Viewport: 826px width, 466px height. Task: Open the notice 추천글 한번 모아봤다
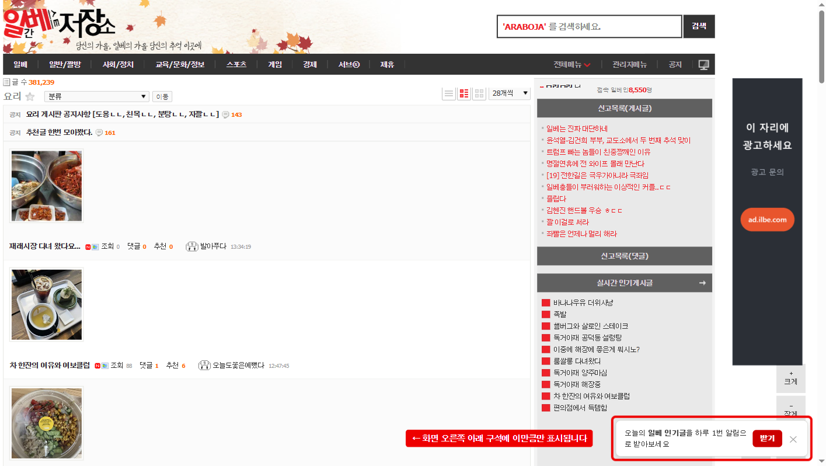60,133
